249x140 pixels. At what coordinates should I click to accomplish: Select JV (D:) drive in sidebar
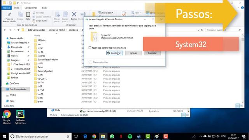[x=11, y=95]
